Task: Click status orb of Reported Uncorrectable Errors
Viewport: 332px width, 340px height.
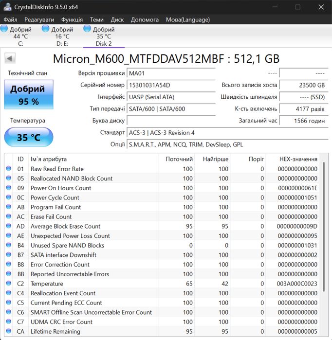Action: 9,274
